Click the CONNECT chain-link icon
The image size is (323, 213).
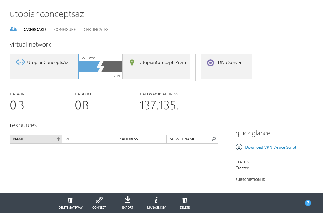99,200
